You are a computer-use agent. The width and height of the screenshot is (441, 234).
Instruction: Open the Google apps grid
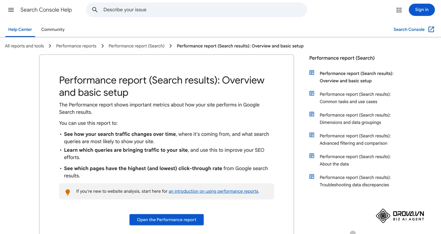399,10
